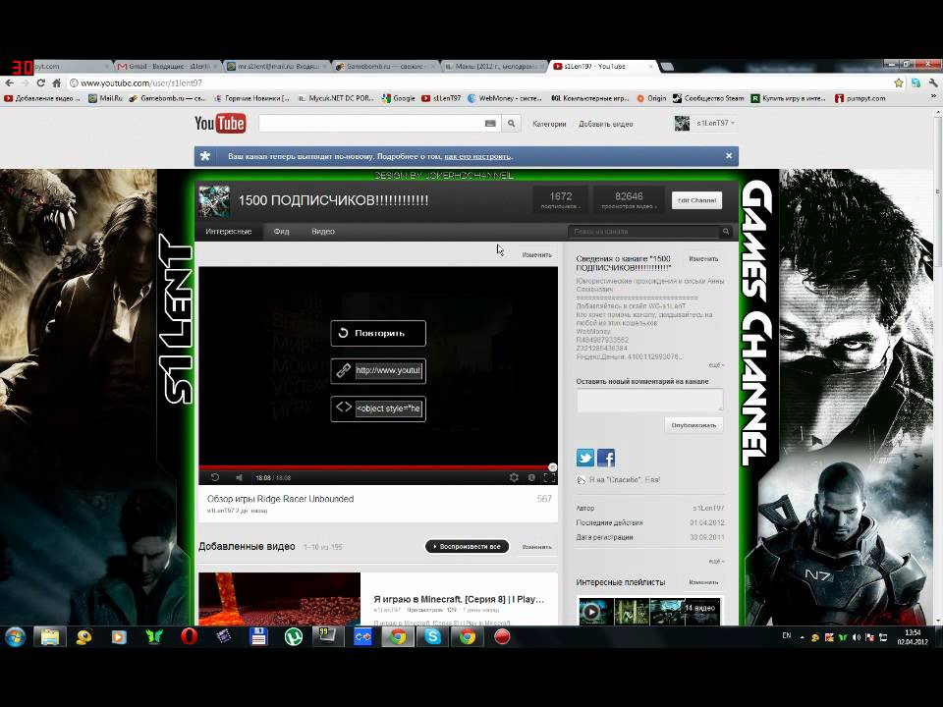Bookmark this page with the star
This screenshot has width=943, height=707.
click(x=899, y=82)
